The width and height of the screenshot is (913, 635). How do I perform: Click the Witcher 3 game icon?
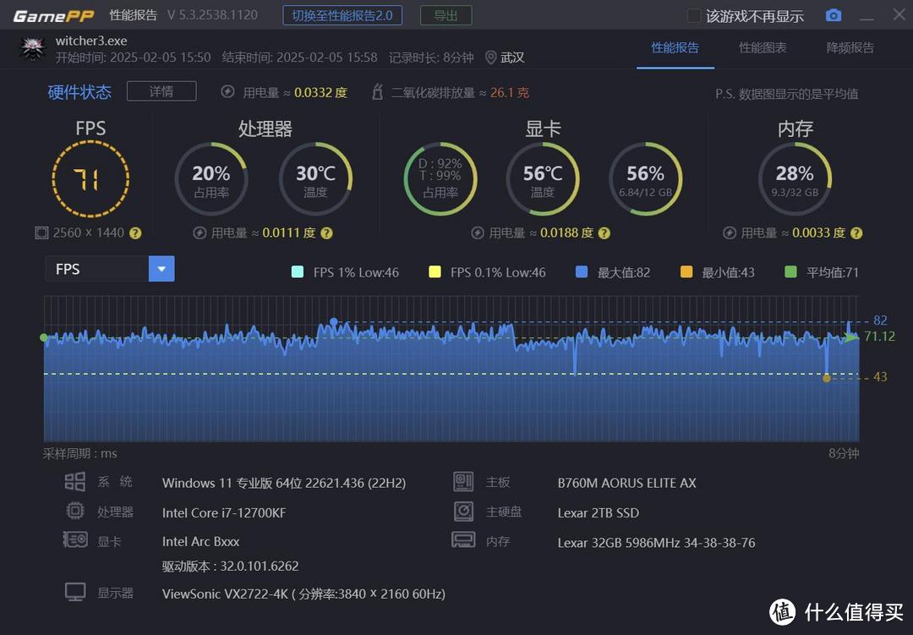33,49
